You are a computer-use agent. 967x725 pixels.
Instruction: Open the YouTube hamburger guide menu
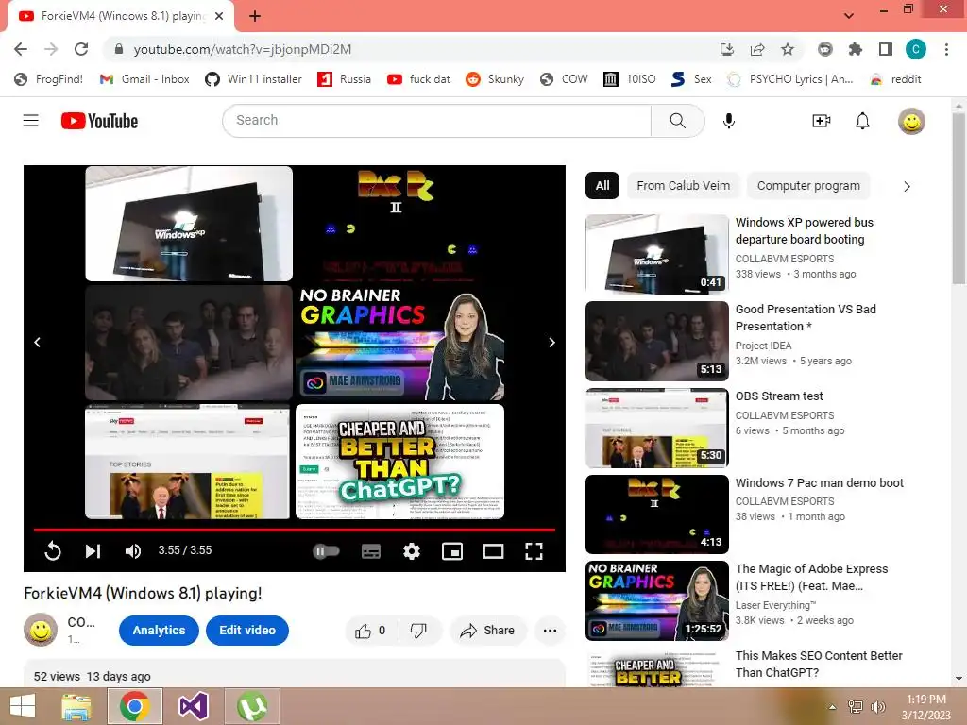[31, 120]
